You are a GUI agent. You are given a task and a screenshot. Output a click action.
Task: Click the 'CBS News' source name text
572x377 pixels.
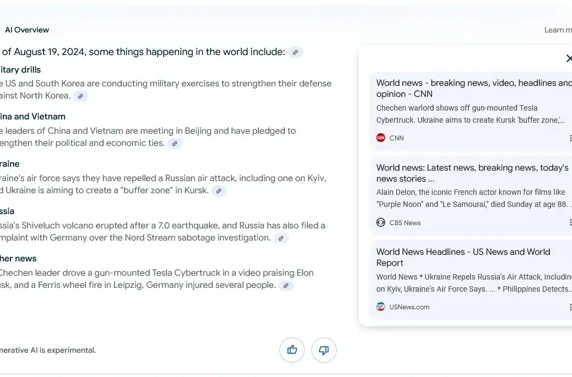(x=405, y=222)
